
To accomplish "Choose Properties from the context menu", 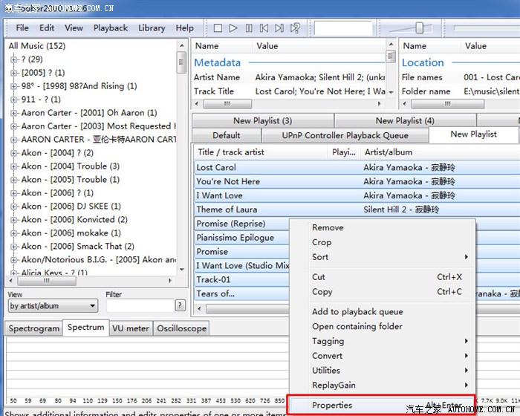I will click(x=332, y=406).
